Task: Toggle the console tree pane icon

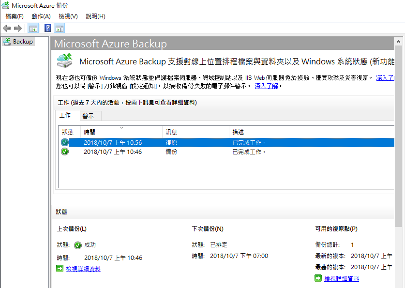Action: (33, 28)
